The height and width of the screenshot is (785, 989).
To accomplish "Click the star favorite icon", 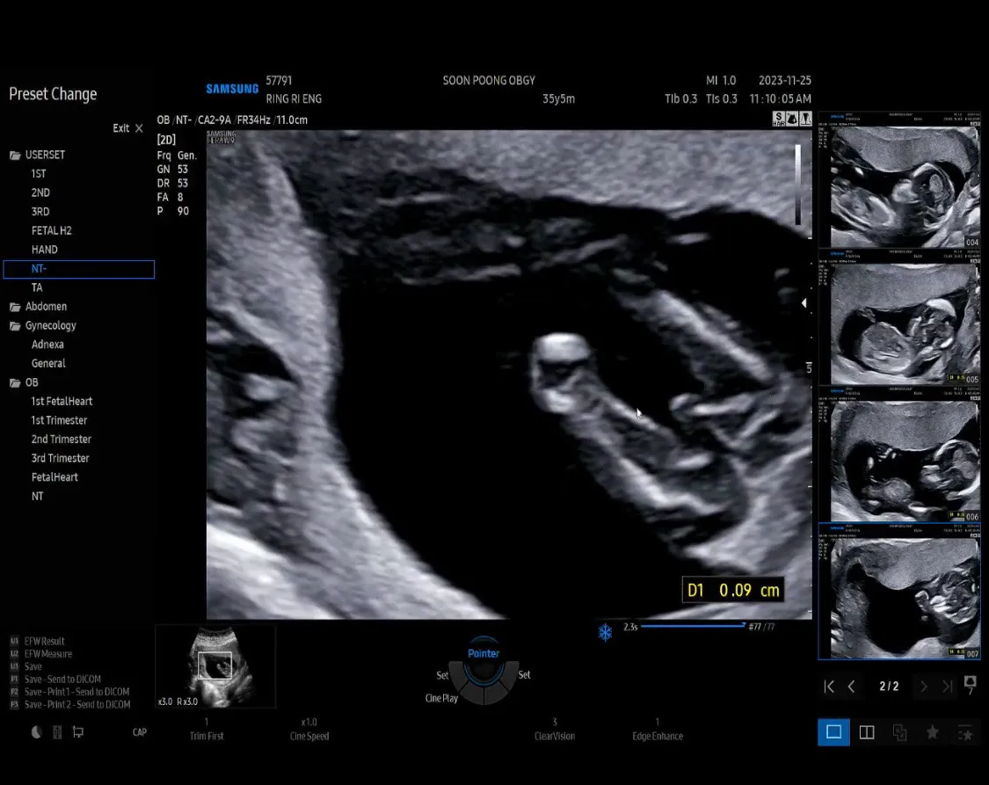I will (932, 732).
